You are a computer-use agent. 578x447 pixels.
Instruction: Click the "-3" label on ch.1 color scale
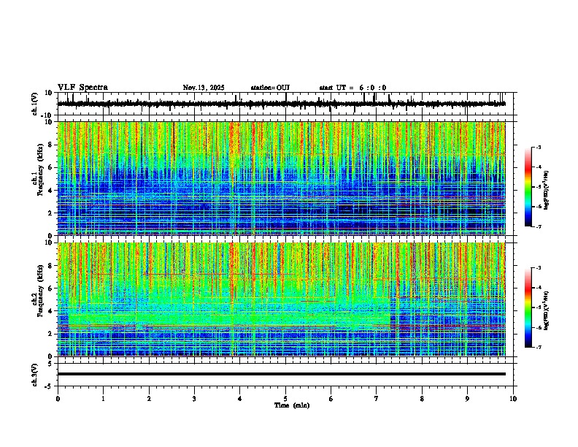539,147
